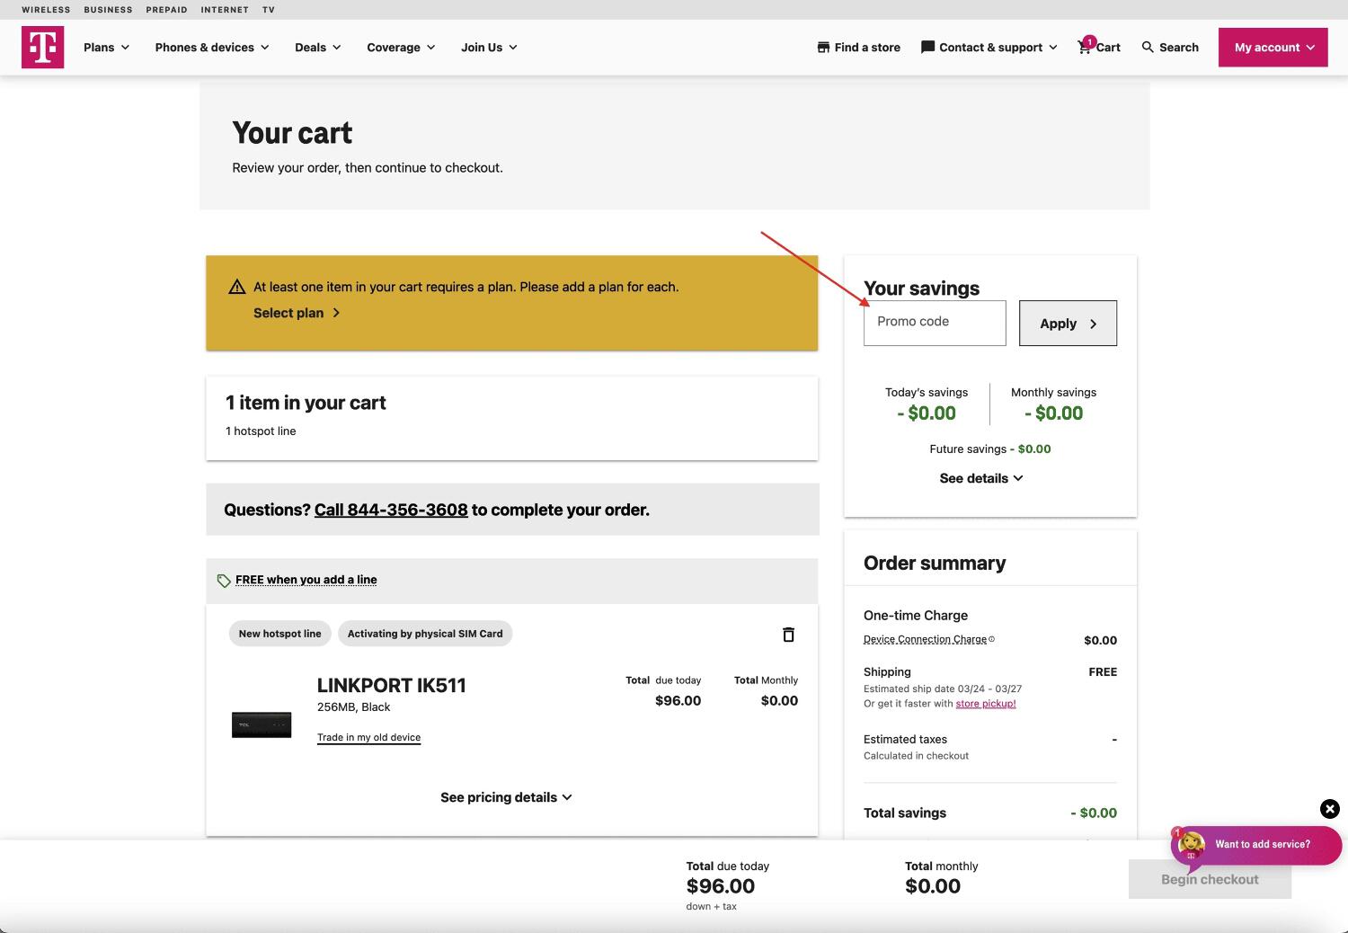Click the T-Mobile logo
The height and width of the screenshot is (933, 1348).
(x=42, y=47)
